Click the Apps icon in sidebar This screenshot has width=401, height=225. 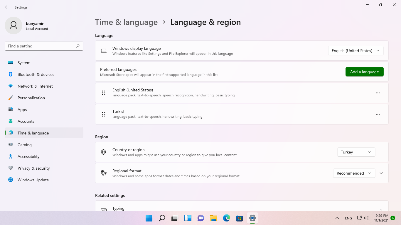click(11, 110)
